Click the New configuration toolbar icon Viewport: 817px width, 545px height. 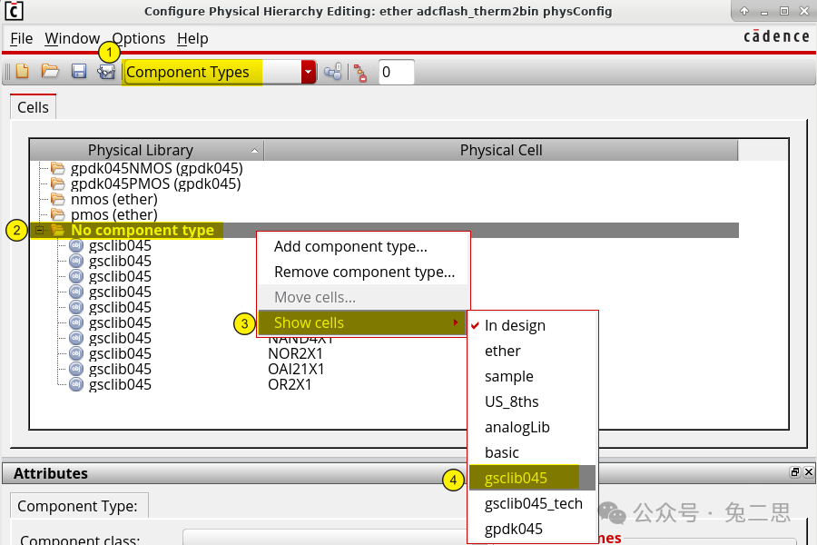coord(23,72)
